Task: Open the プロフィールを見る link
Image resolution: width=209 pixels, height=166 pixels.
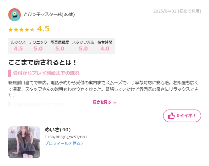Action: point(64,143)
